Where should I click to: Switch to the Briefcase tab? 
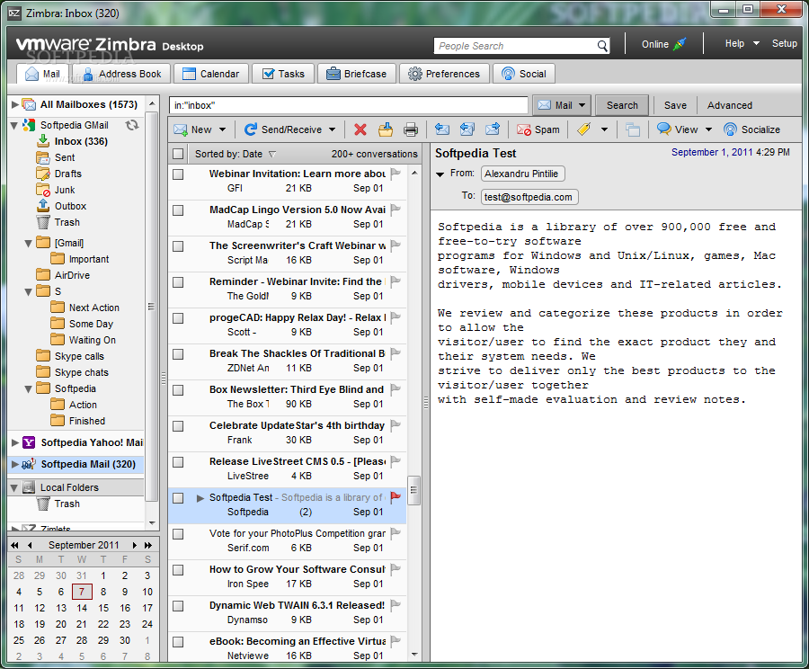click(x=357, y=74)
